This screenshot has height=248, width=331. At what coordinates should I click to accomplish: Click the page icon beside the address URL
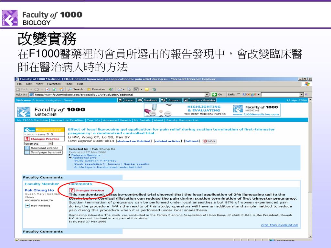pos(32,95)
